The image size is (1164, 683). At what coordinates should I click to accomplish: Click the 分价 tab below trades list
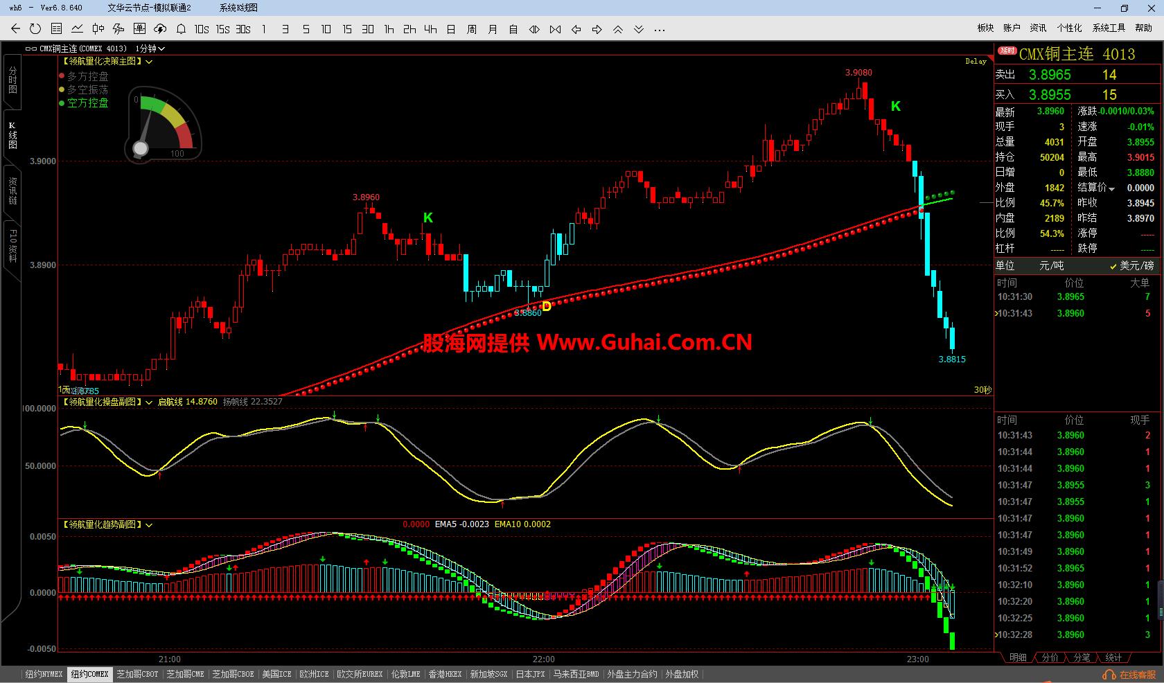click(x=1050, y=657)
